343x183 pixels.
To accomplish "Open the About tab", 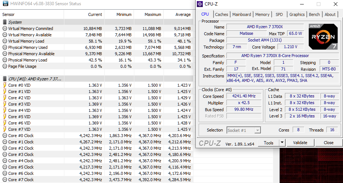I will pos(330,14).
